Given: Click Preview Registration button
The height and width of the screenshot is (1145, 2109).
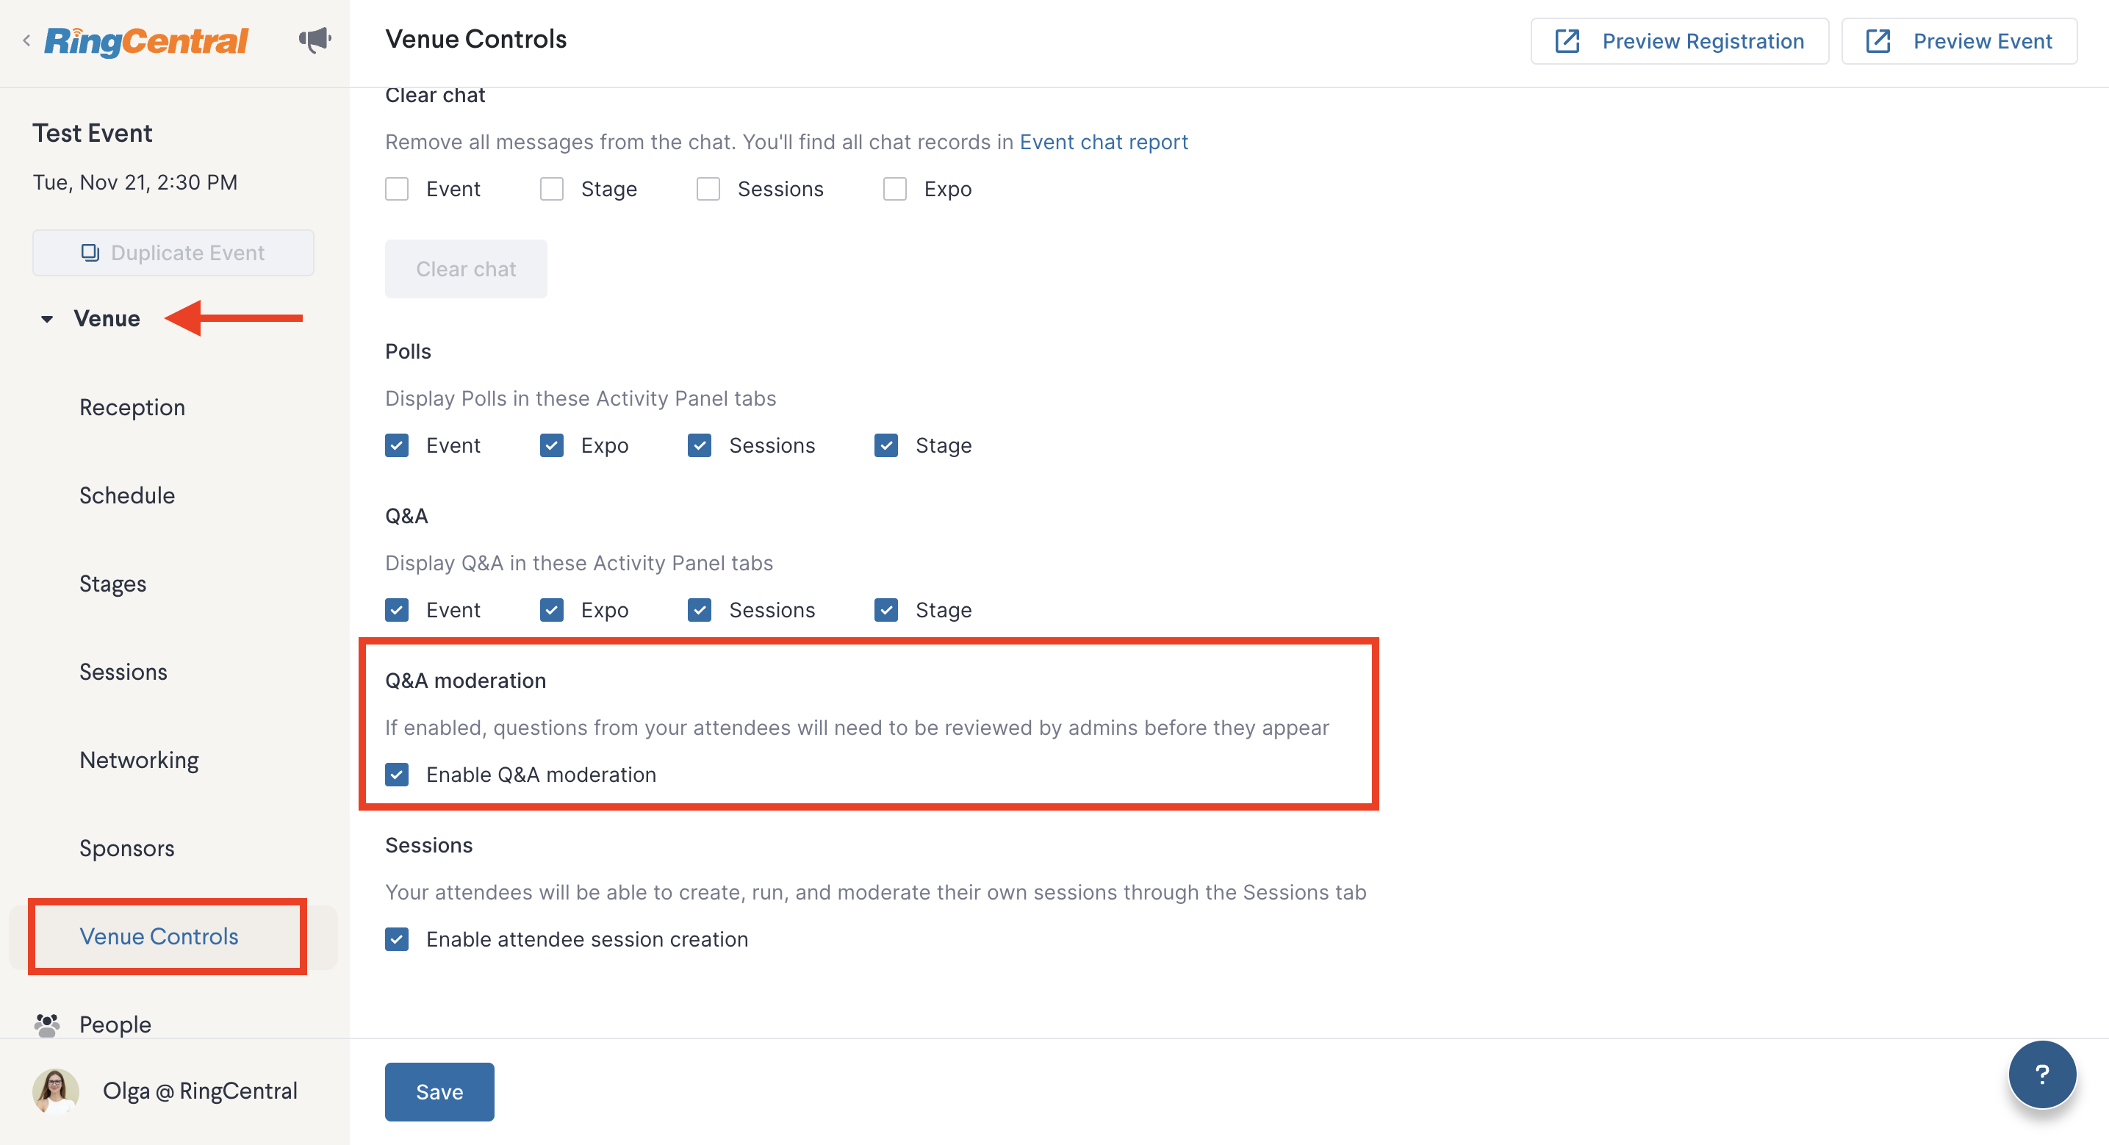Looking at the screenshot, I should coord(1680,41).
